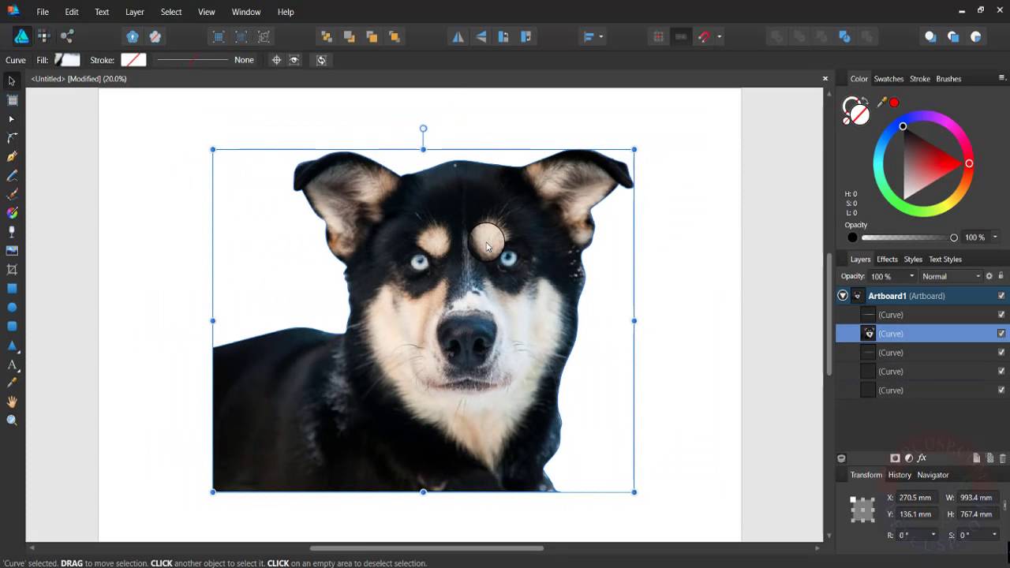Click the X position input field

[x=915, y=498]
